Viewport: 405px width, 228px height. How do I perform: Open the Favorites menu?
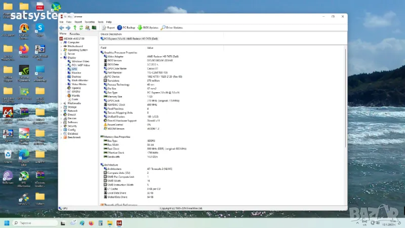[90, 22]
